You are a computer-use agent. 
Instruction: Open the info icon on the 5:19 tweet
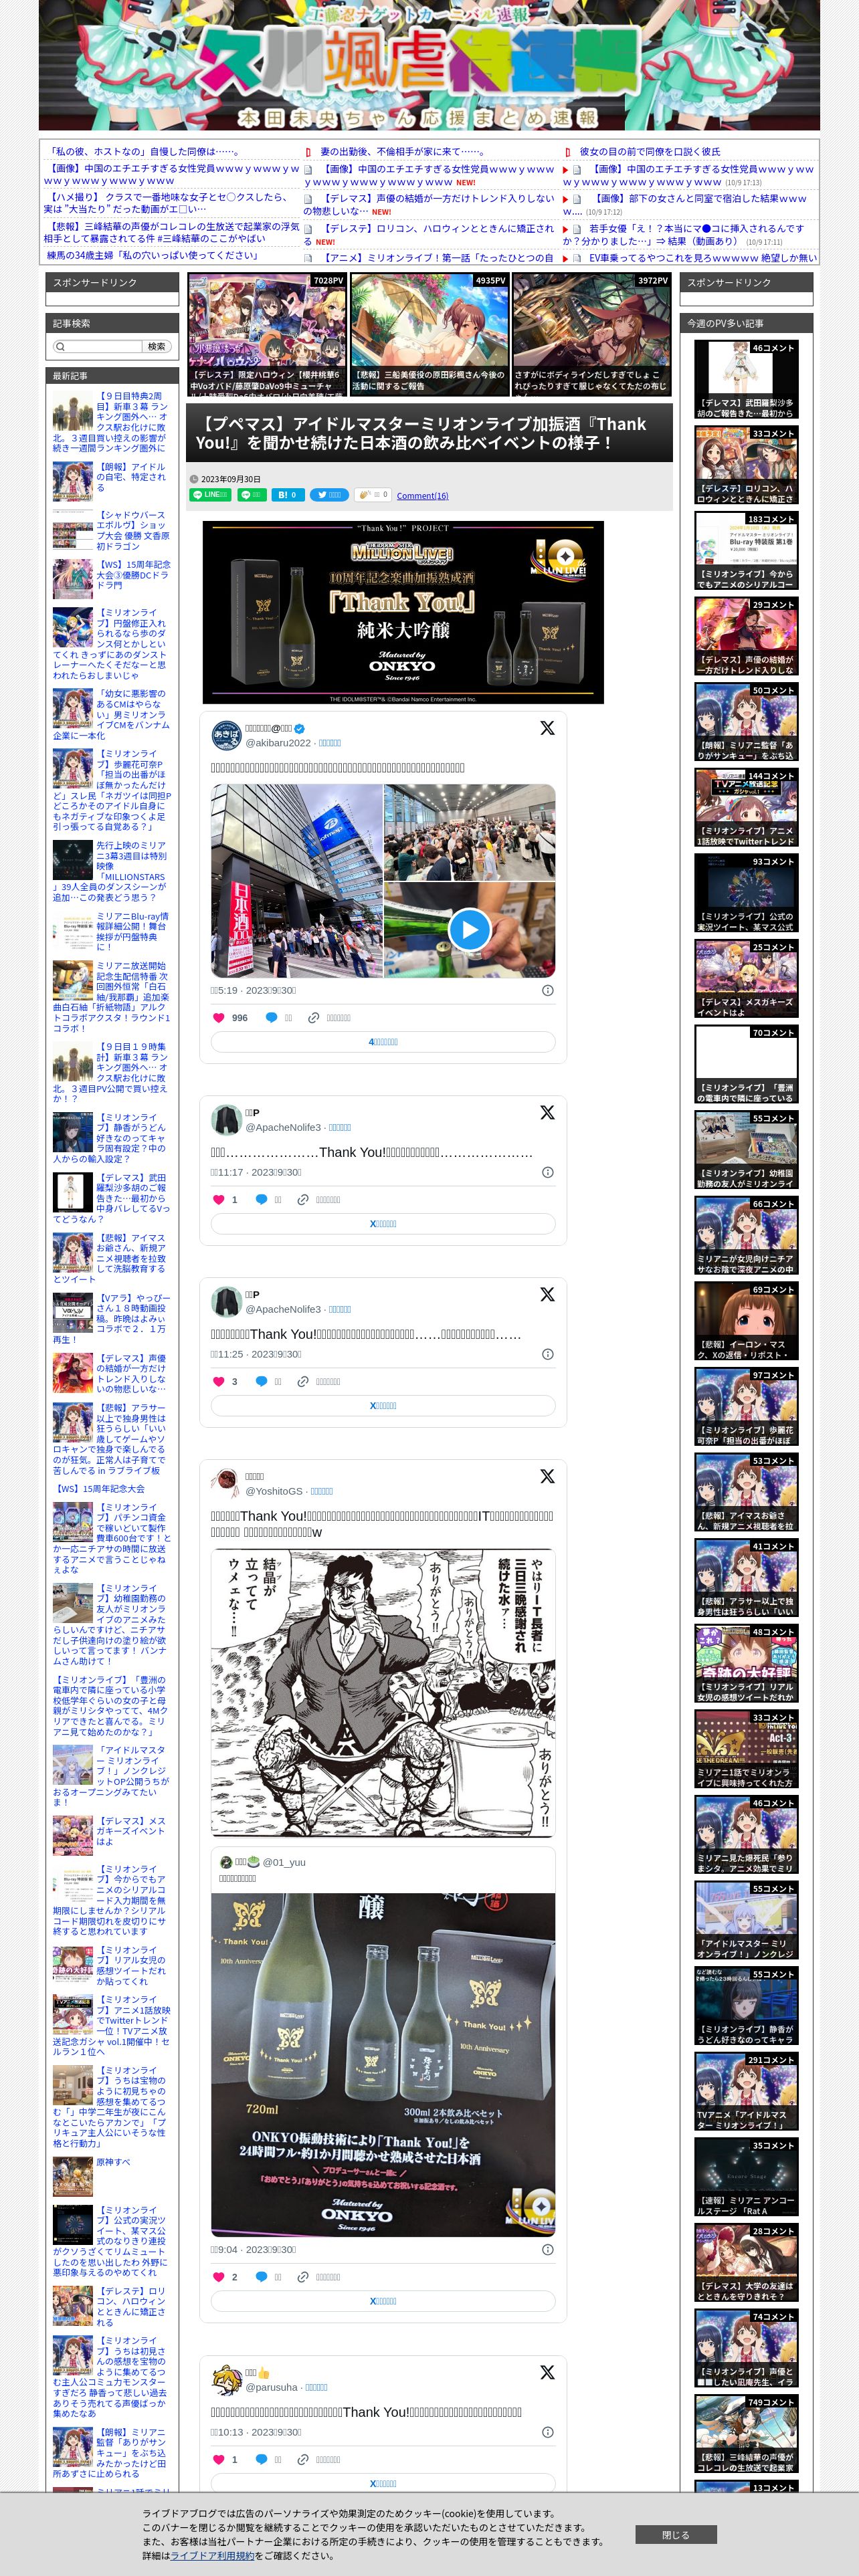coord(547,990)
